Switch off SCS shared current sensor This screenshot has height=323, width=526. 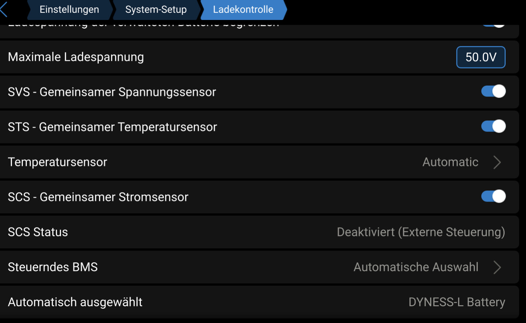[x=493, y=196]
